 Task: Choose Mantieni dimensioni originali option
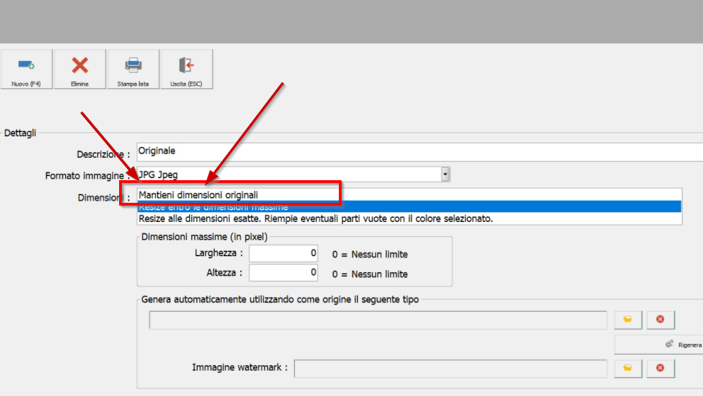409,195
